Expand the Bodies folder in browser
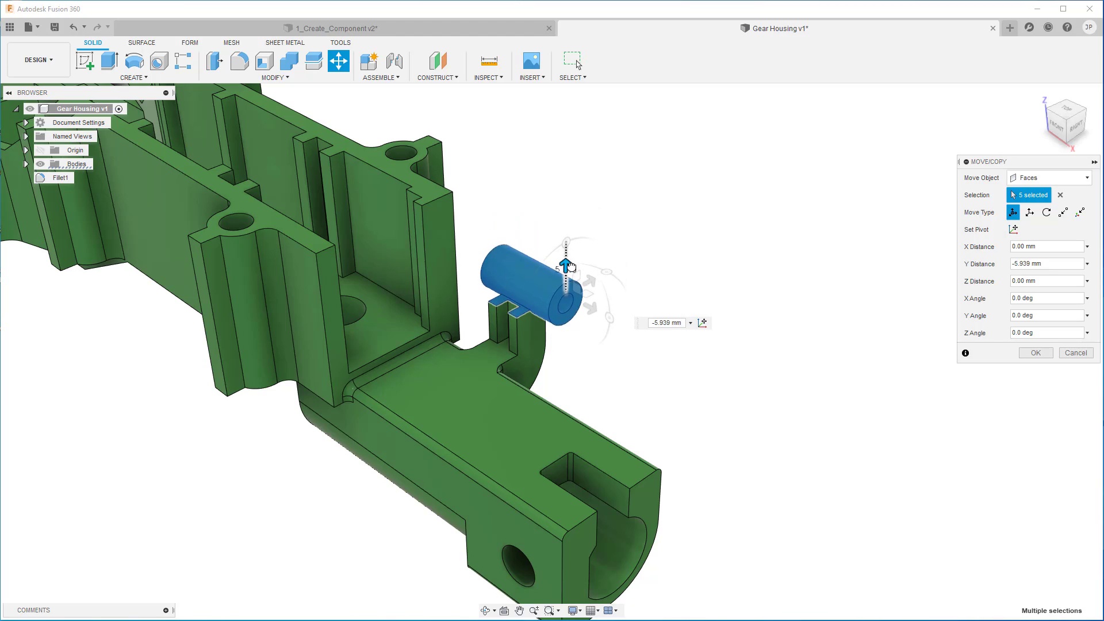Screen dimensions: 1104x621 pos(25,164)
